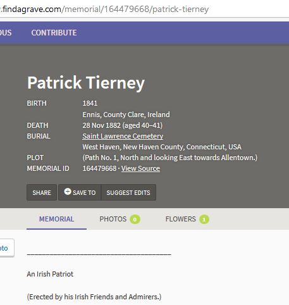Open the CONTRIBUTE menu in navigation bar

point(54,33)
